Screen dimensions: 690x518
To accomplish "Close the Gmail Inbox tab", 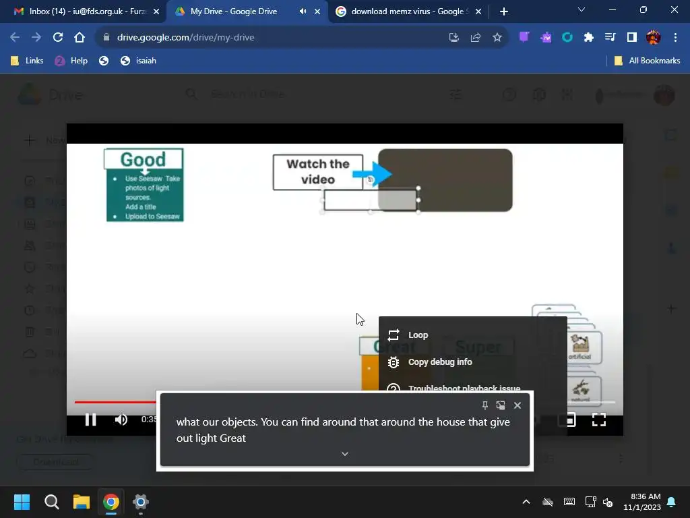I will (x=156, y=11).
